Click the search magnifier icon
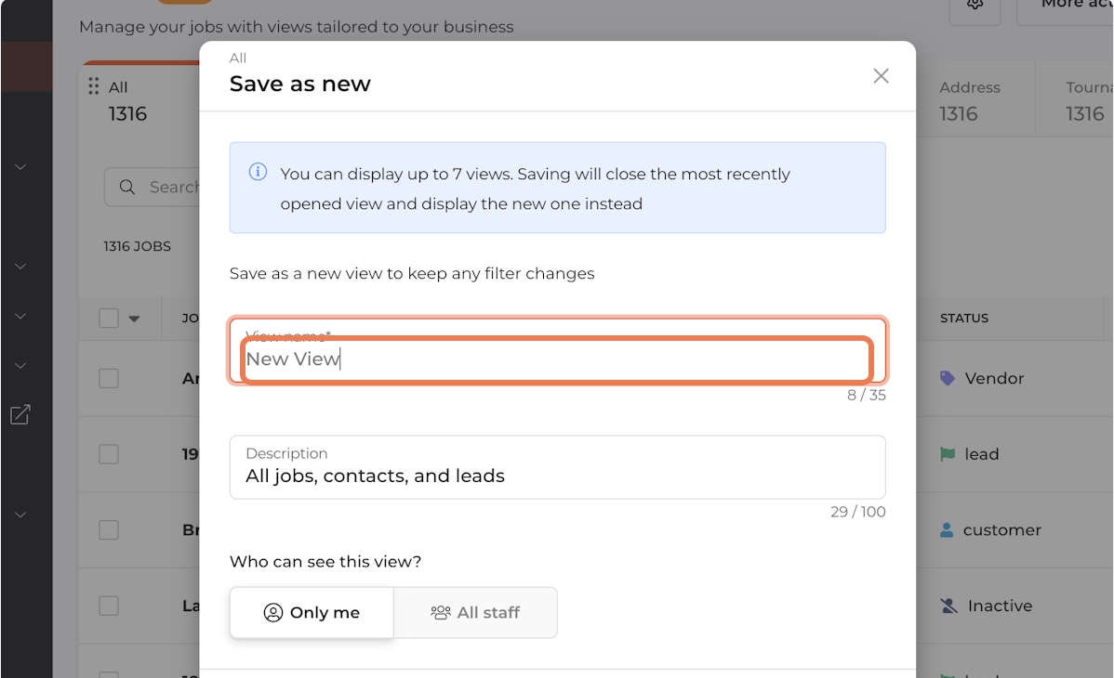The width and height of the screenshot is (1114, 678). click(x=128, y=188)
